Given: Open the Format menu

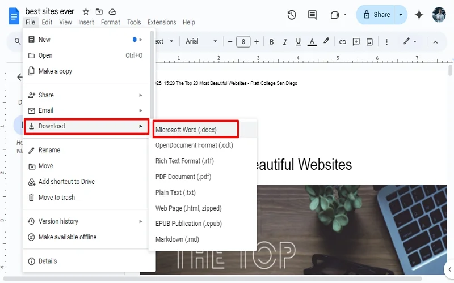Looking at the screenshot, I should pos(110,22).
